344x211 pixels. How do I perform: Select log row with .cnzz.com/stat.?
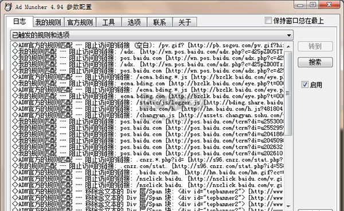click(x=148, y=166)
